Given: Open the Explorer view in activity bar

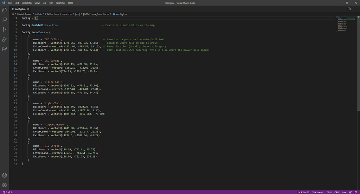Looking at the screenshot, I should [x=5, y=10].
